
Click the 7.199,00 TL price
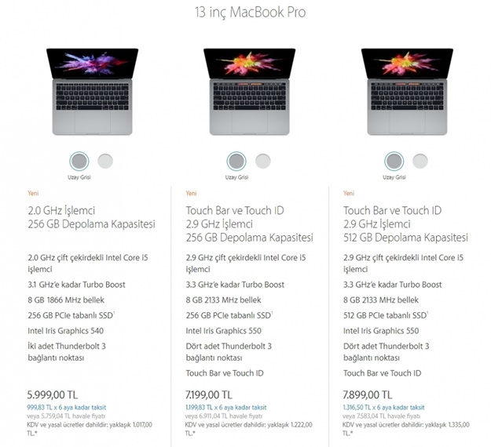coord(208,394)
